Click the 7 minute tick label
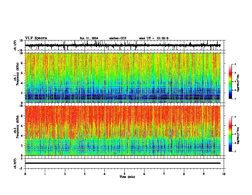252x195 pixels. [x=164, y=174]
